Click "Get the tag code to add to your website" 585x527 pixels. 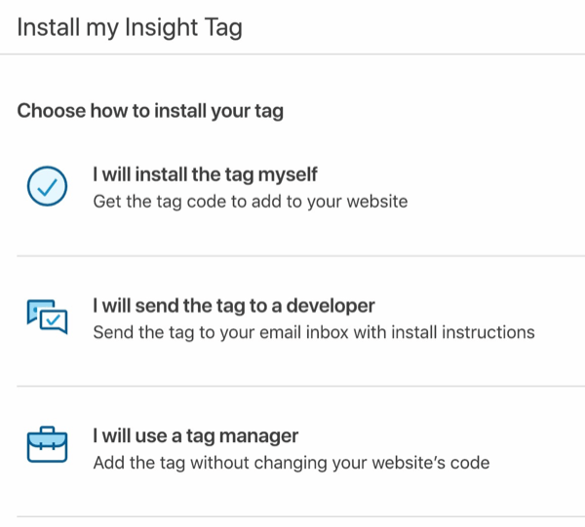pyautogui.click(x=250, y=202)
